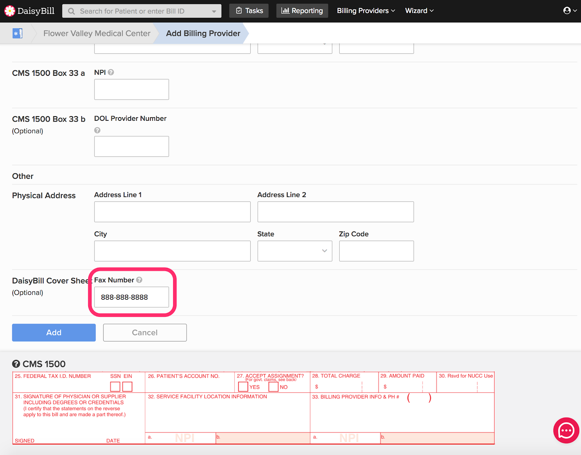Open the user account menu icon

(569, 11)
